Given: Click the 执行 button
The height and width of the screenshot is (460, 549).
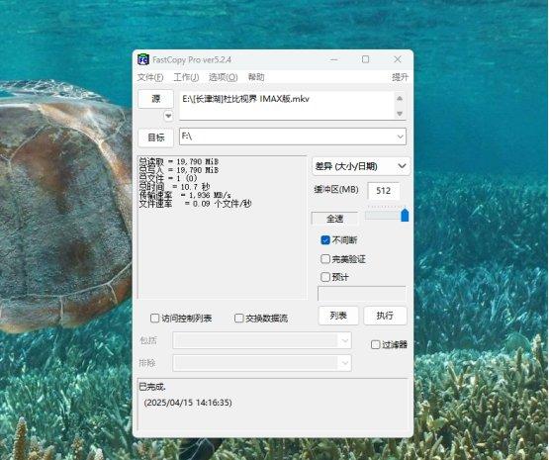Looking at the screenshot, I should tap(385, 316).
